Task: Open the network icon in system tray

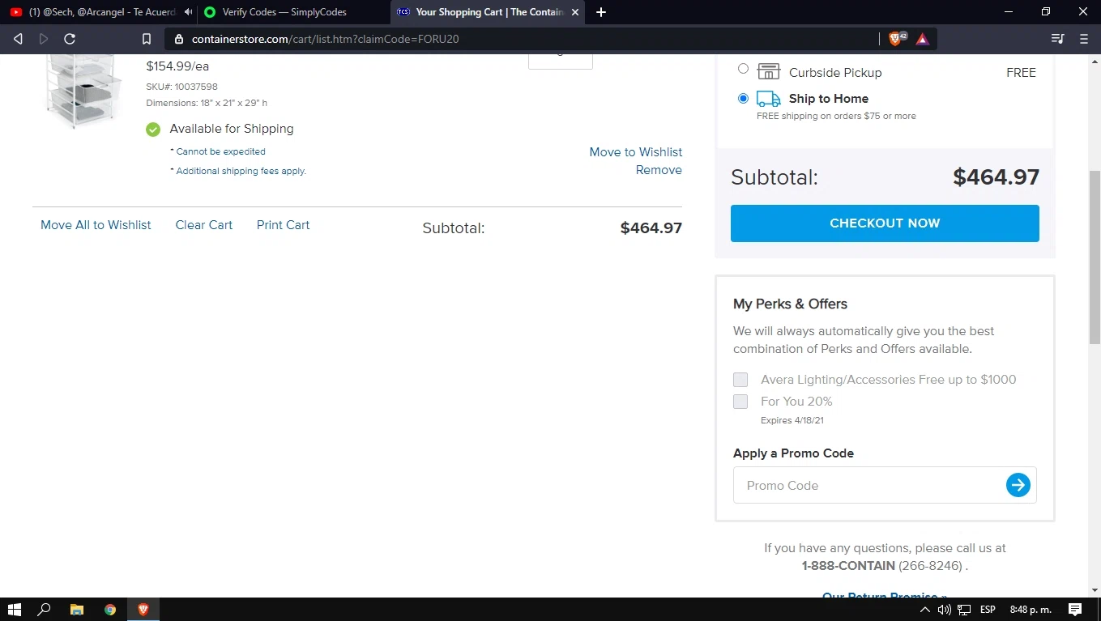Action: 964,610
